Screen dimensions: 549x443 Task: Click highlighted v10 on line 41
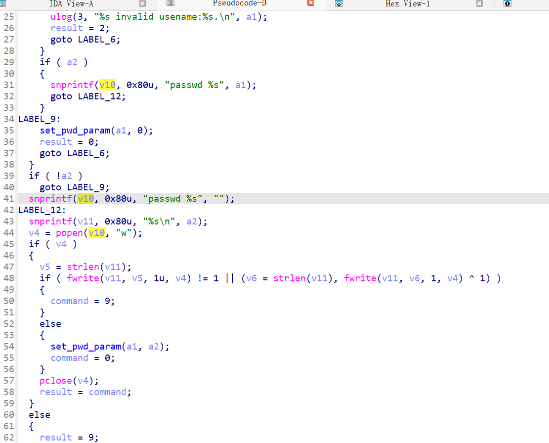pos(85,199)
